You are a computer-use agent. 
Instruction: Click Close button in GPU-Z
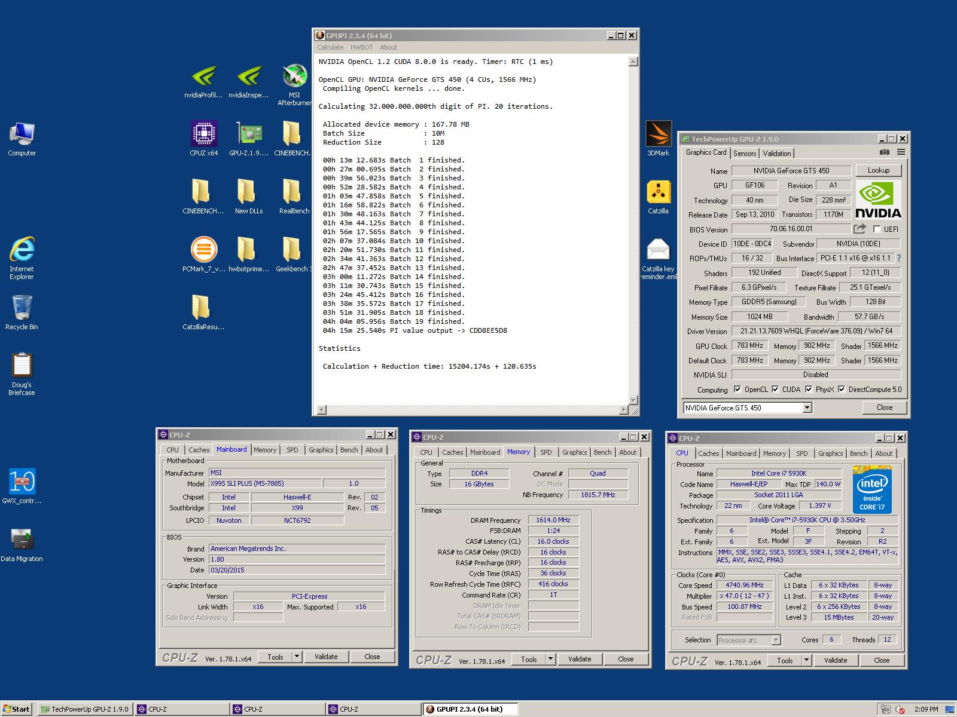pyautogui.click(x=885, y=407)
